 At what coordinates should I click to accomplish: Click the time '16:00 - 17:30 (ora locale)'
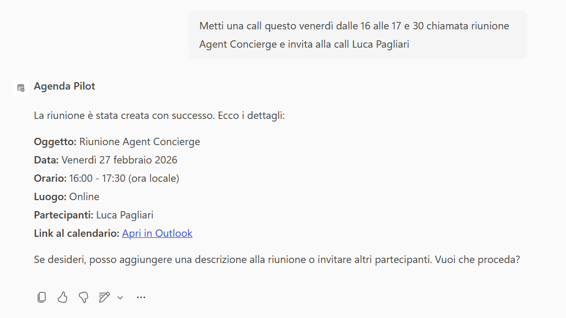124,179
